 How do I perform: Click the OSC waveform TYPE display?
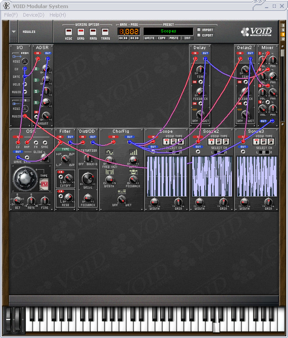click(44, 185)
